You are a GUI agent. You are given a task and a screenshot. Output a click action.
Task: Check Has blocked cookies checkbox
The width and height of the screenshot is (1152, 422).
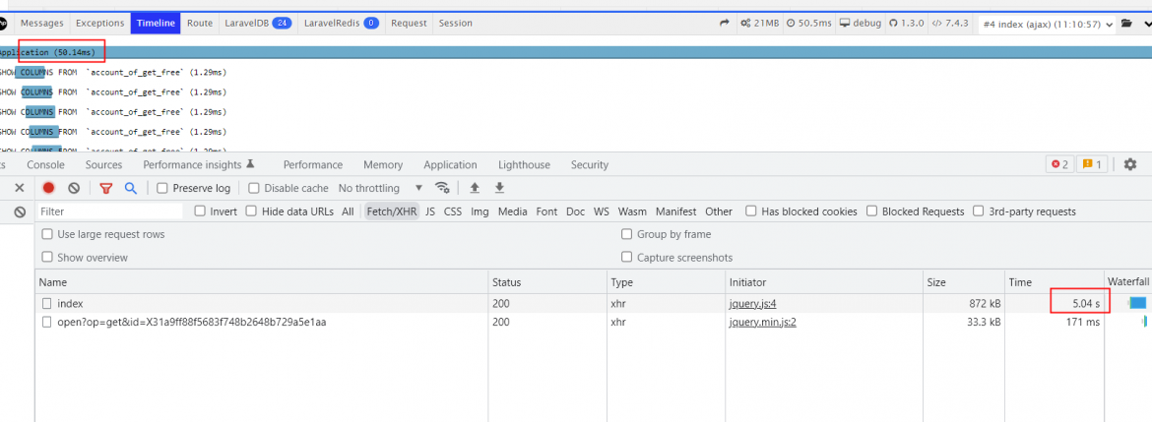click(751, 211)
